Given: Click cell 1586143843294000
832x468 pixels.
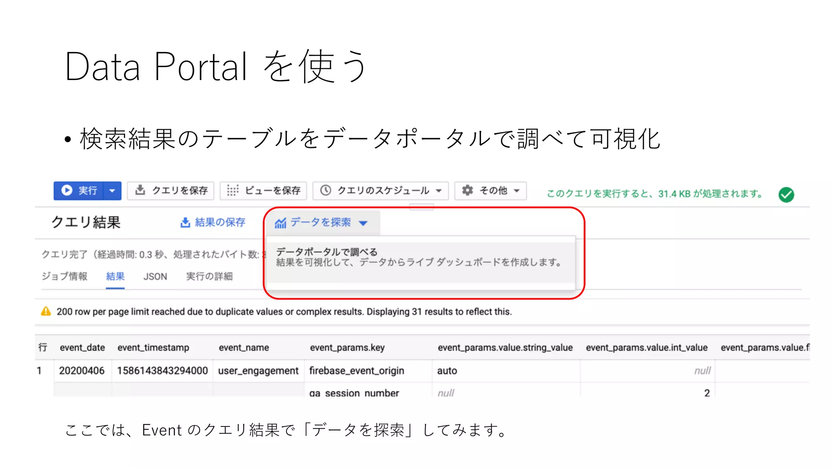Looking at the screenshot, I should (x=162, y=370).
